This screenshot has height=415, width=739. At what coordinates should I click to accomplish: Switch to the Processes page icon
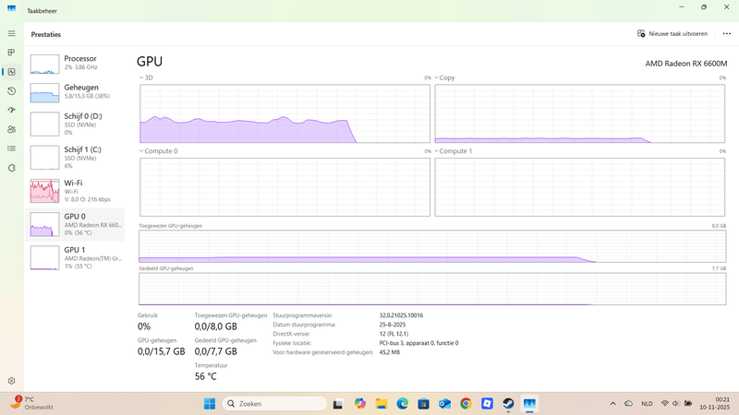click(x=11, y=53)
